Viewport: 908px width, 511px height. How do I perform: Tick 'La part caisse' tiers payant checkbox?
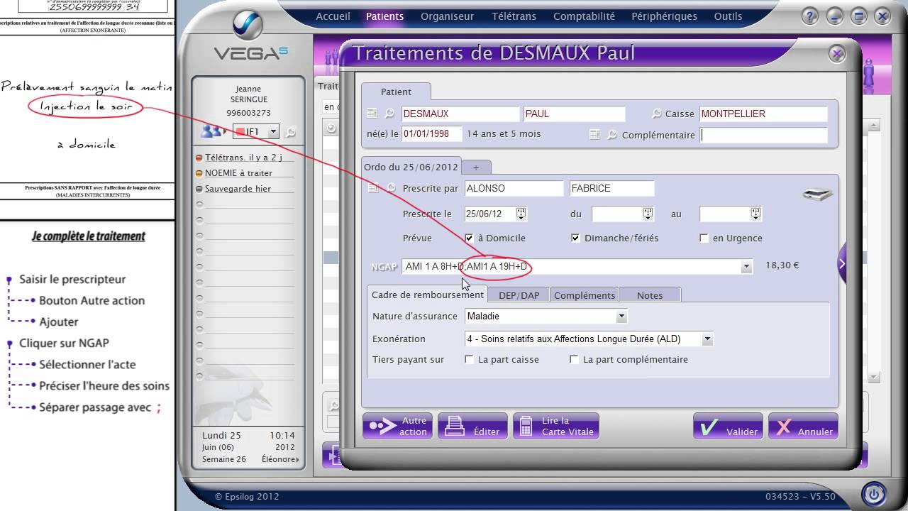[469, 360]
